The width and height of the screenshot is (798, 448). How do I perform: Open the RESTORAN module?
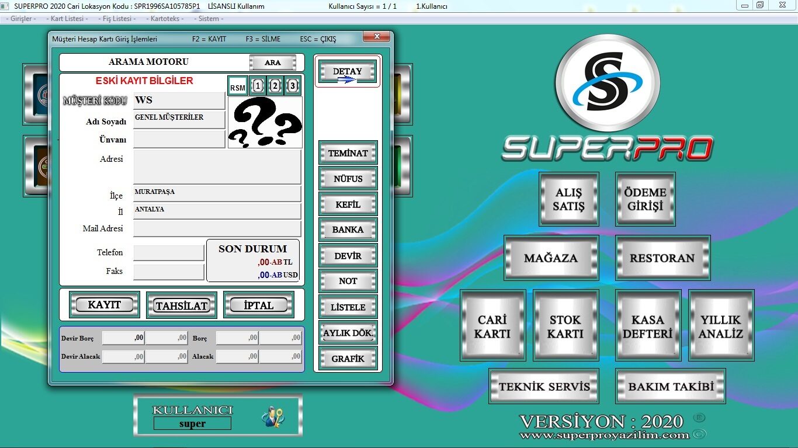[x=662, y=258]
